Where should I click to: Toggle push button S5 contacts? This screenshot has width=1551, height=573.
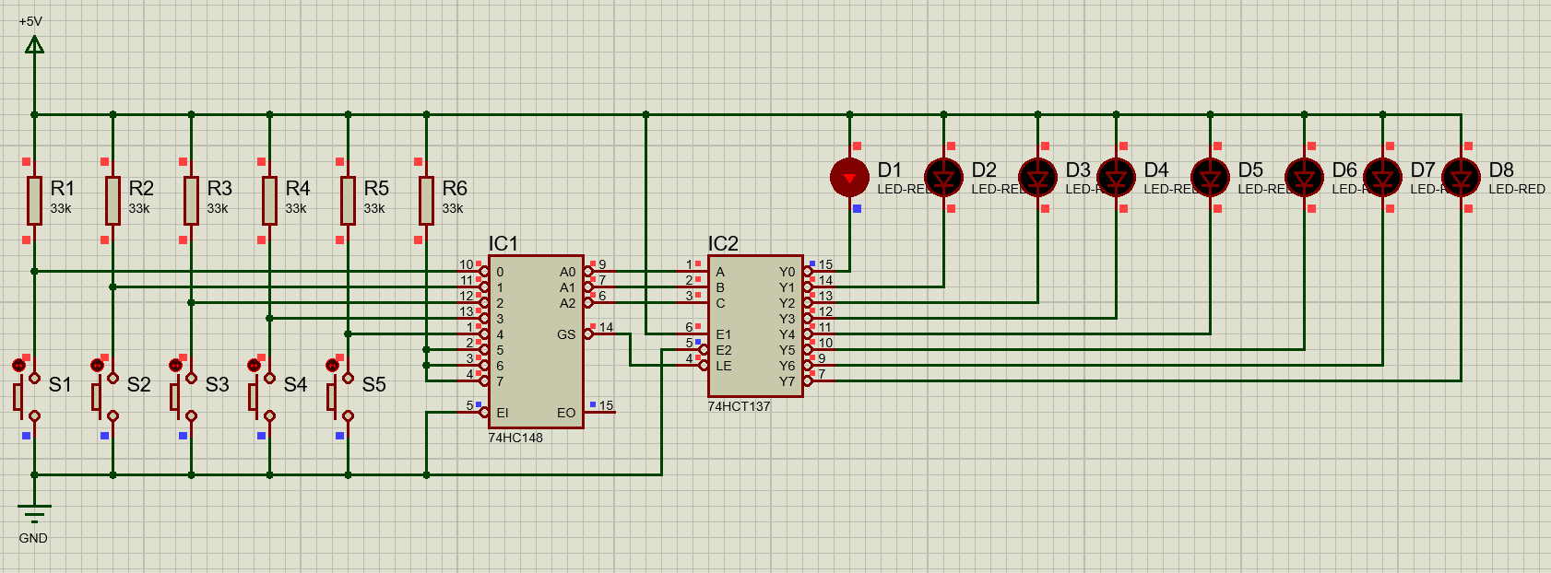click(341, 397)
